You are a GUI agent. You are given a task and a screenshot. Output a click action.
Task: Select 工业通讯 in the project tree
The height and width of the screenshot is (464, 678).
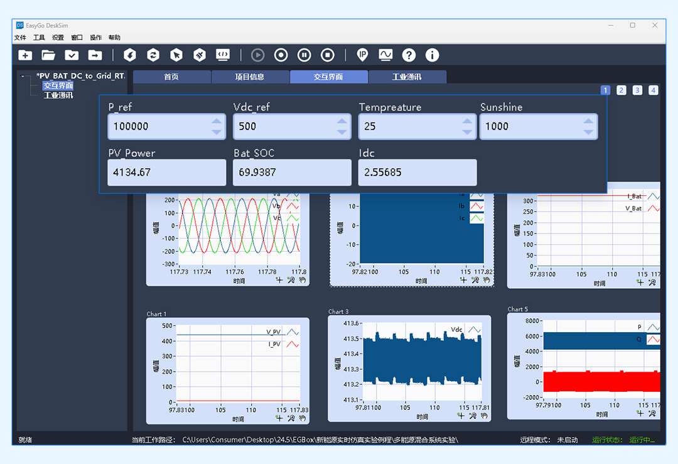[x=58, y=95]
